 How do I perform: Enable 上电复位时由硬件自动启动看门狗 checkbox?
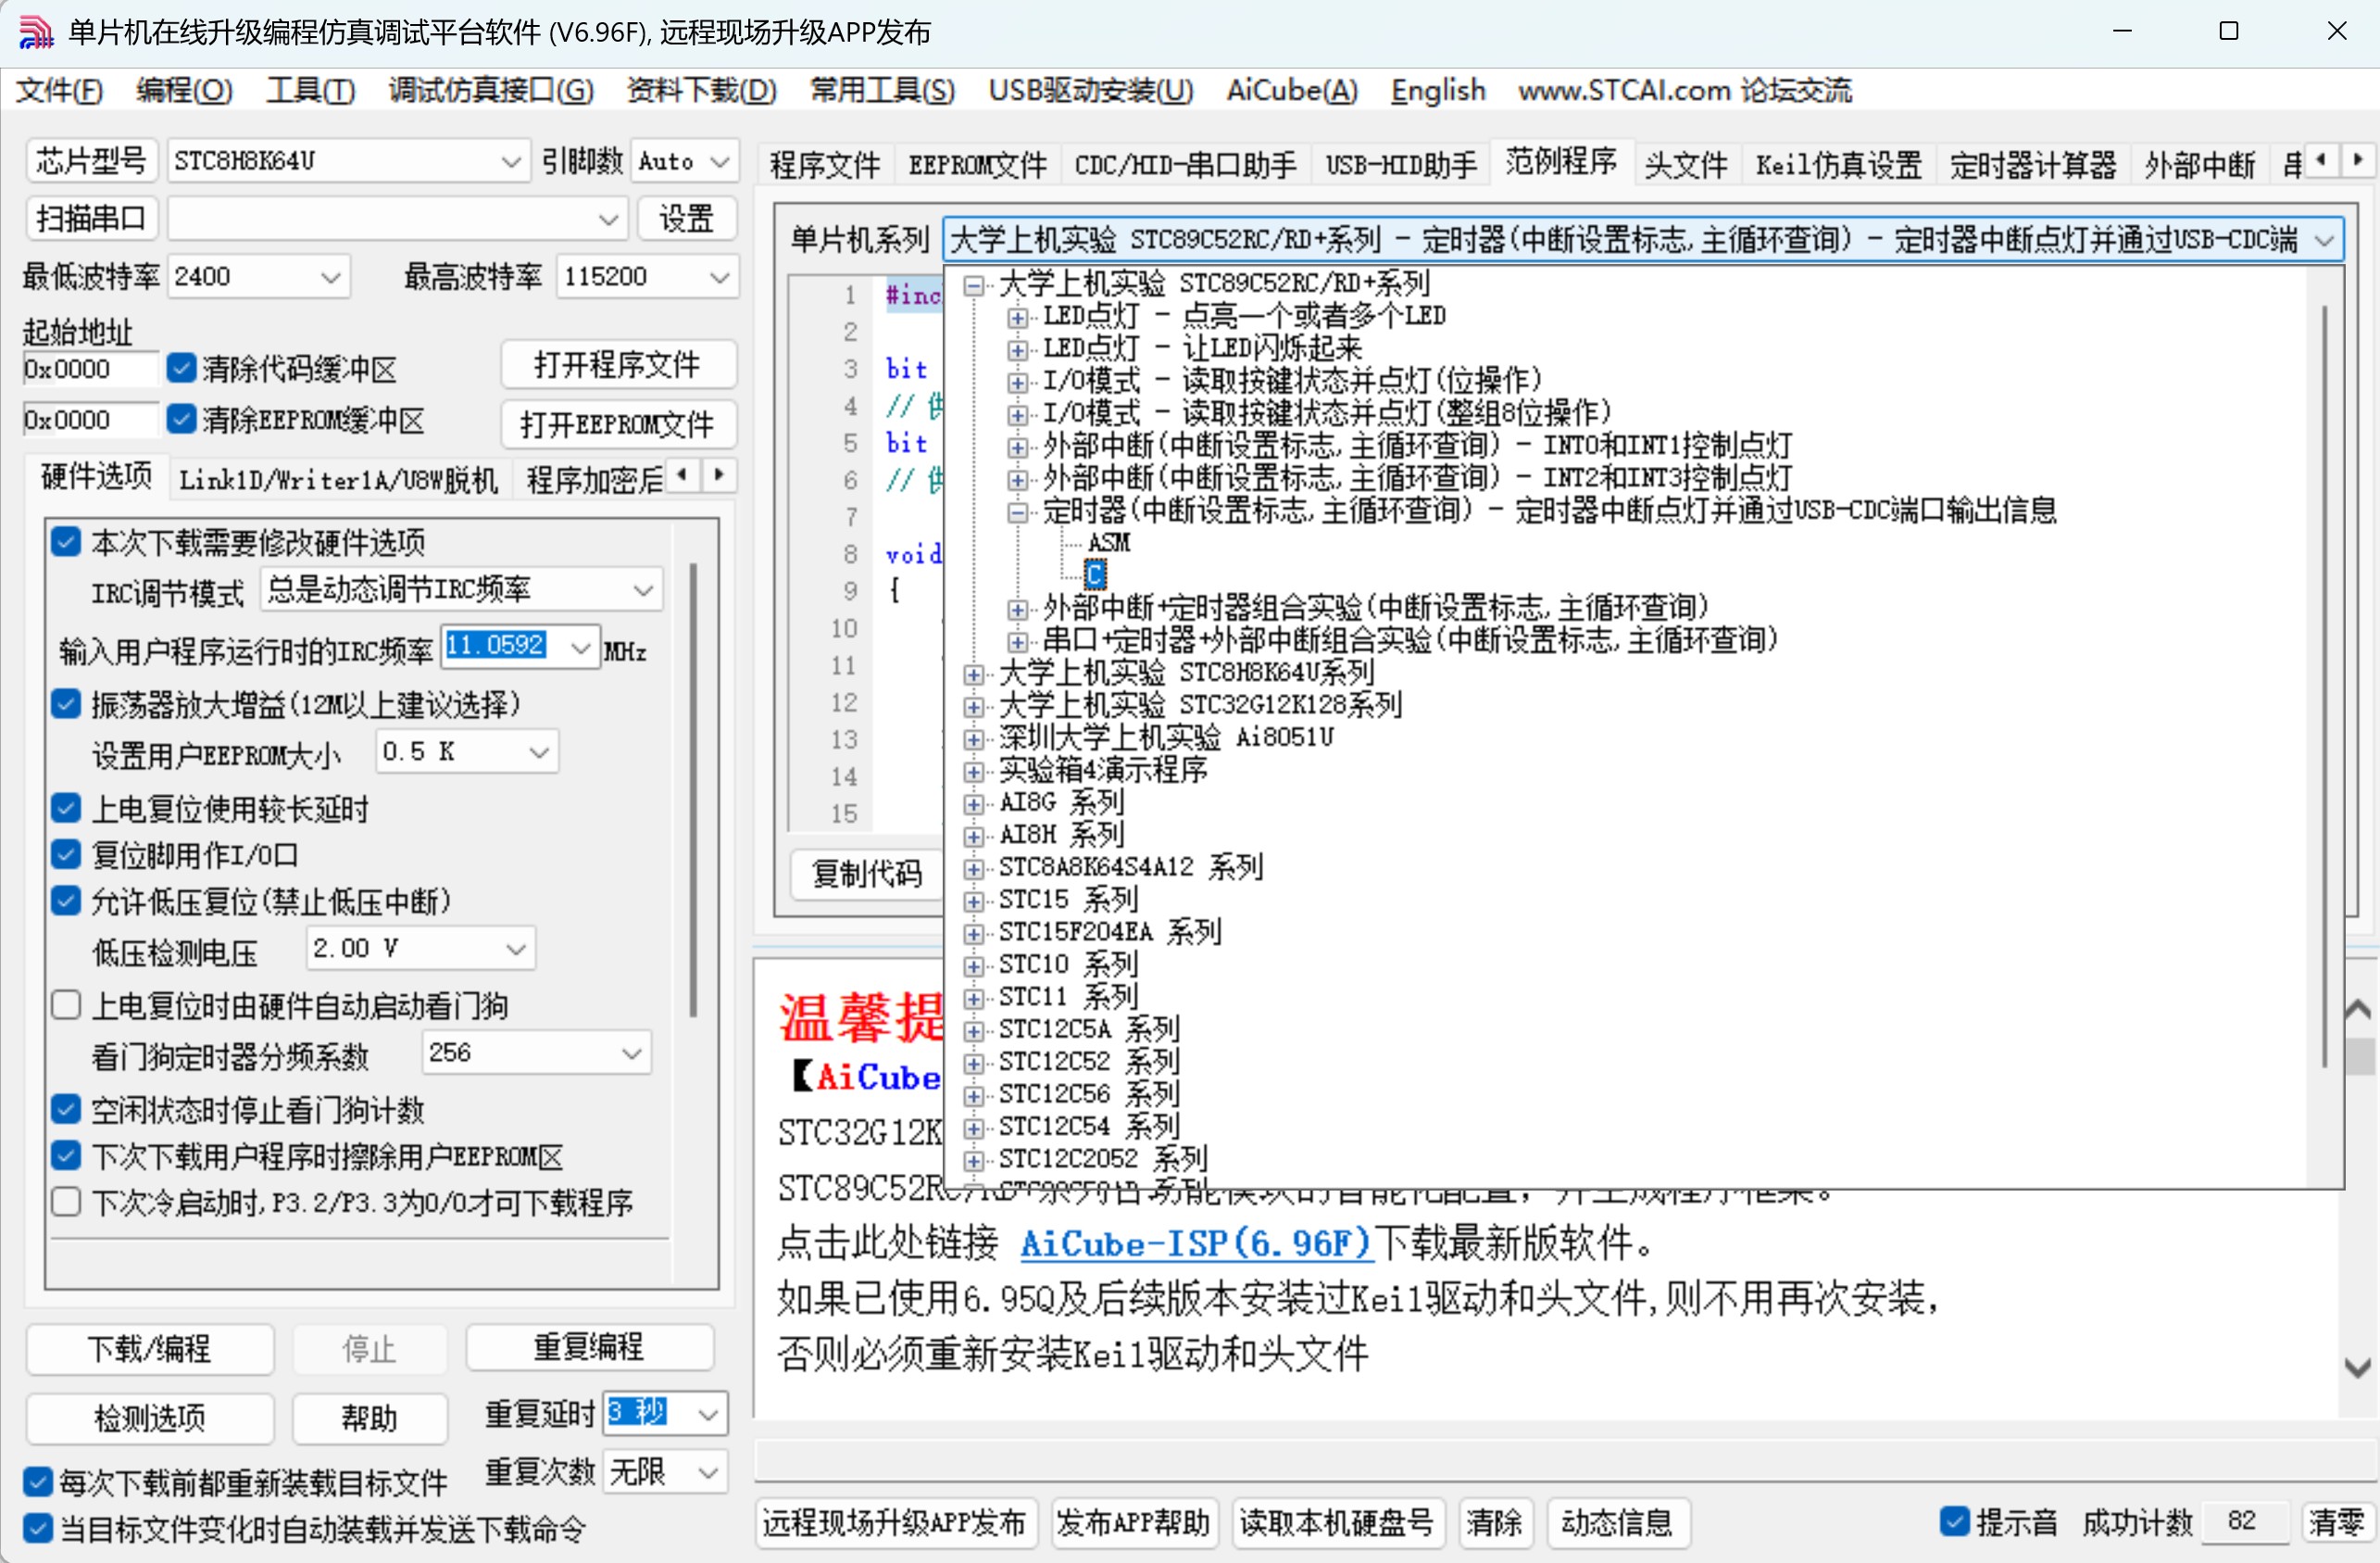click(x=66, y=1004)
